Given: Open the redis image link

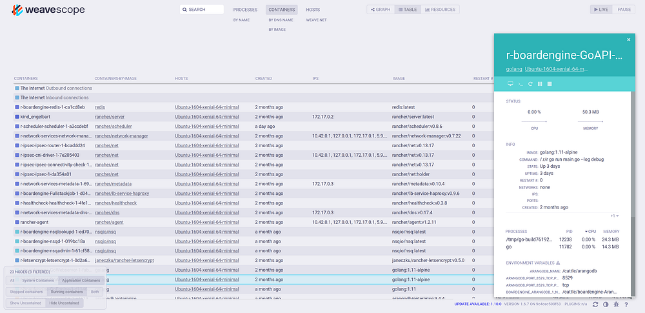Looking at the screenshot, I should point(99,107).
